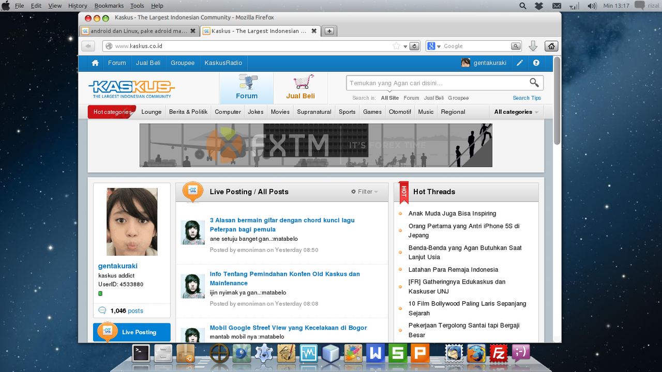Open a new tab with the plus button
The width and height of the screenshot is (662, 372).
click(x=329, y=31)
